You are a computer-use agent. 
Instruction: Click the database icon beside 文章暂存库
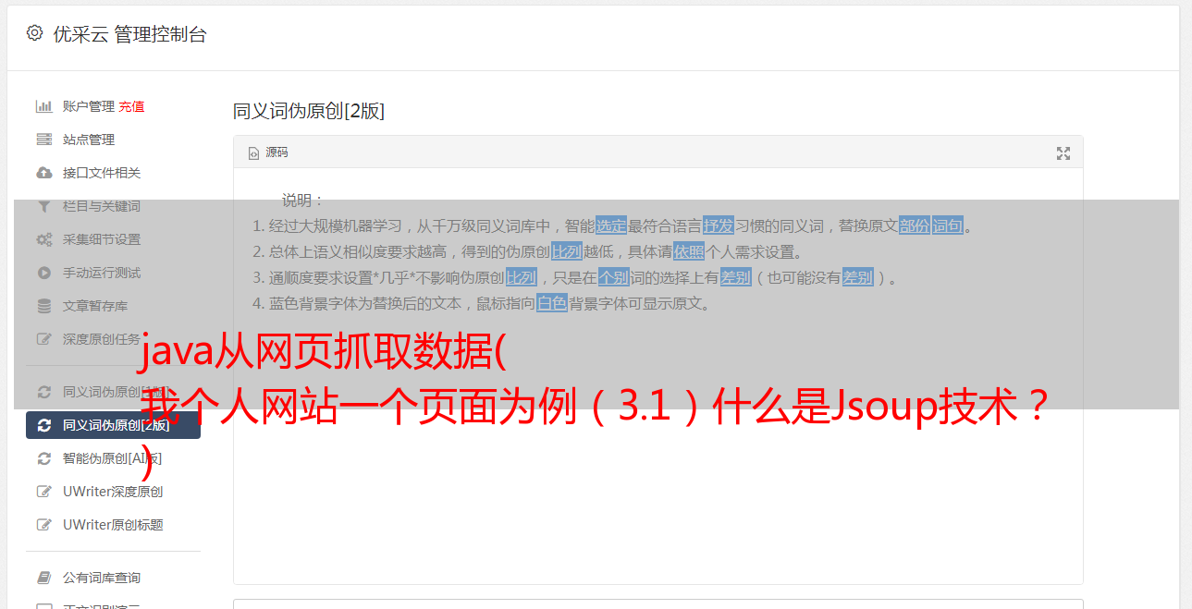tap(43, 306)
